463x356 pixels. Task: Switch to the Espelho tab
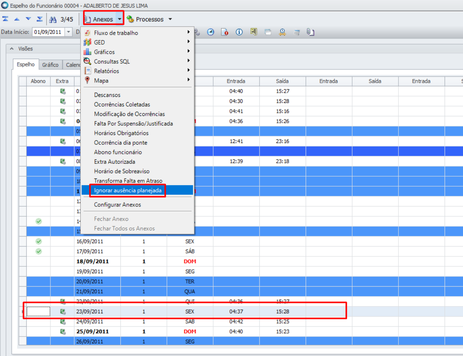pos(26,64)
